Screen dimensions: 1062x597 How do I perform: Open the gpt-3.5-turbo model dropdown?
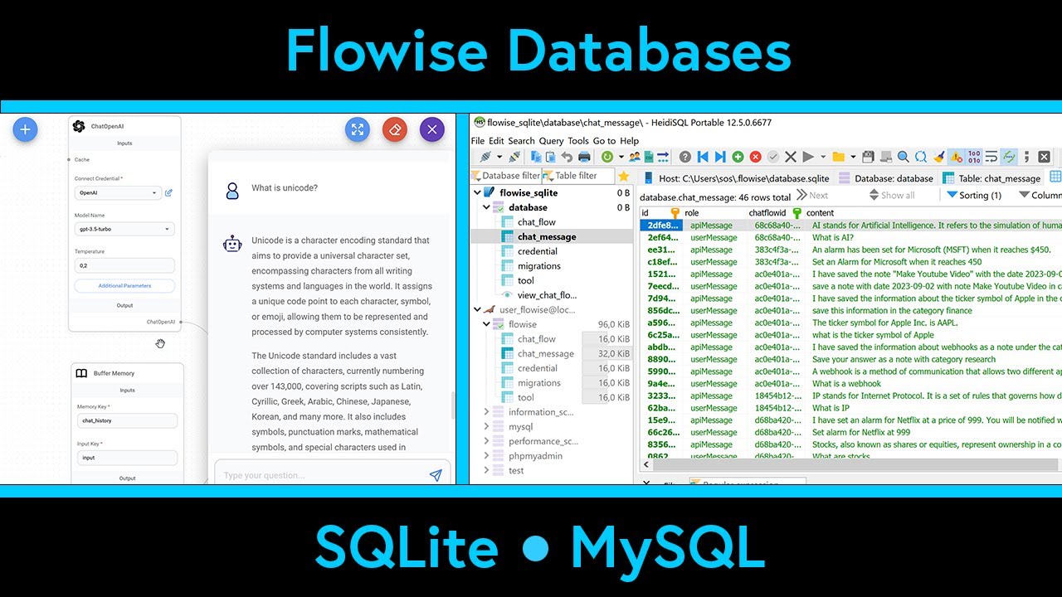point(124,229)
